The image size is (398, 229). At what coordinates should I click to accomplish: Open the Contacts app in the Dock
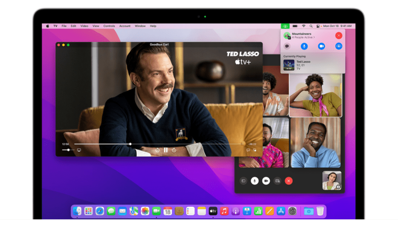(179, 211)
